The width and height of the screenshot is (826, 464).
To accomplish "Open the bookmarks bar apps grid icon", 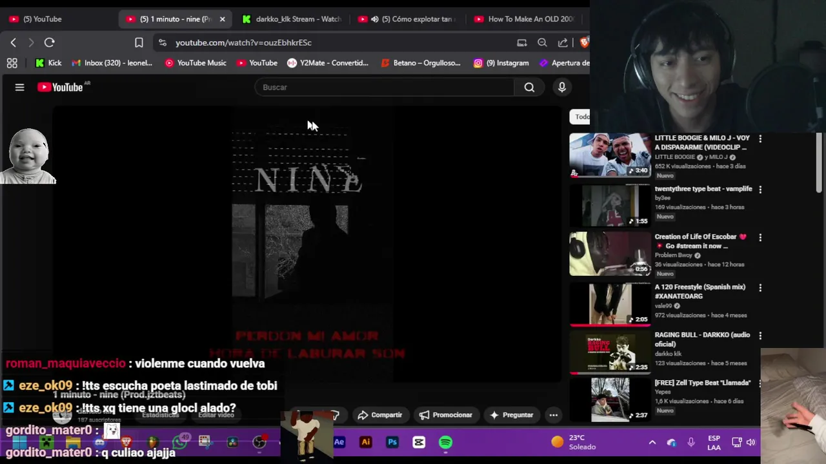I will pos(12,63).
